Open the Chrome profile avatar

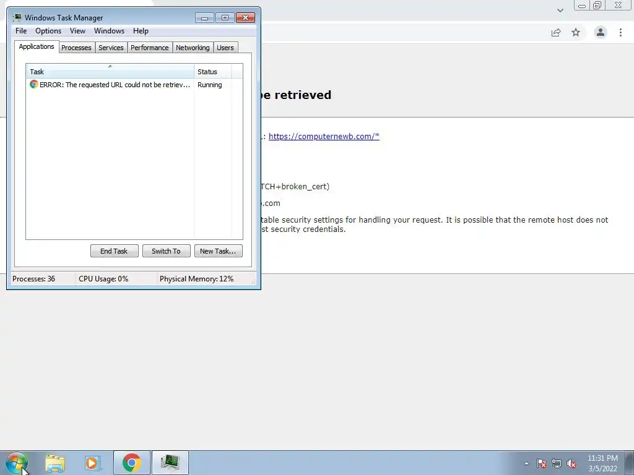tap(601, 32)
